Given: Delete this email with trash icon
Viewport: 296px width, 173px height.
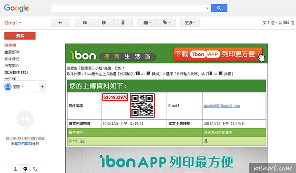Looking at the screenshot, I should point(123,23).
